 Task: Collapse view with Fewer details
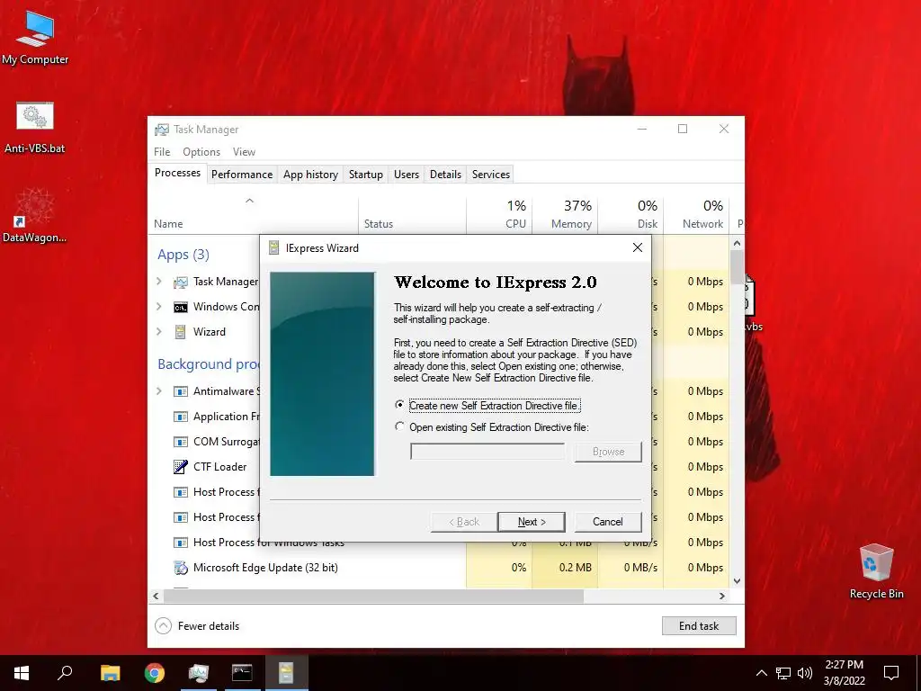coord(197,626)
